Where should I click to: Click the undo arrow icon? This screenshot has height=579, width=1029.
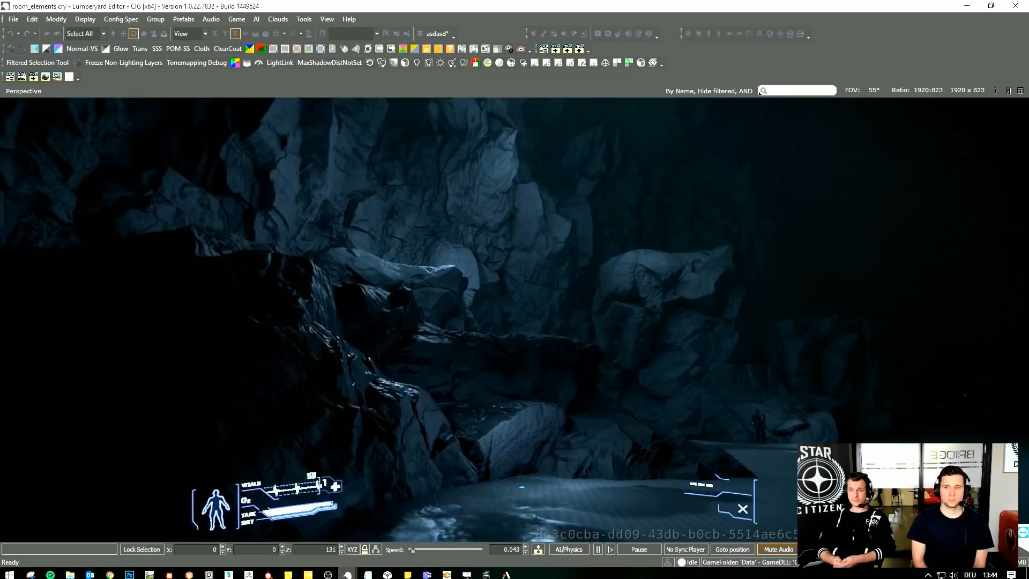click(10, 34)
